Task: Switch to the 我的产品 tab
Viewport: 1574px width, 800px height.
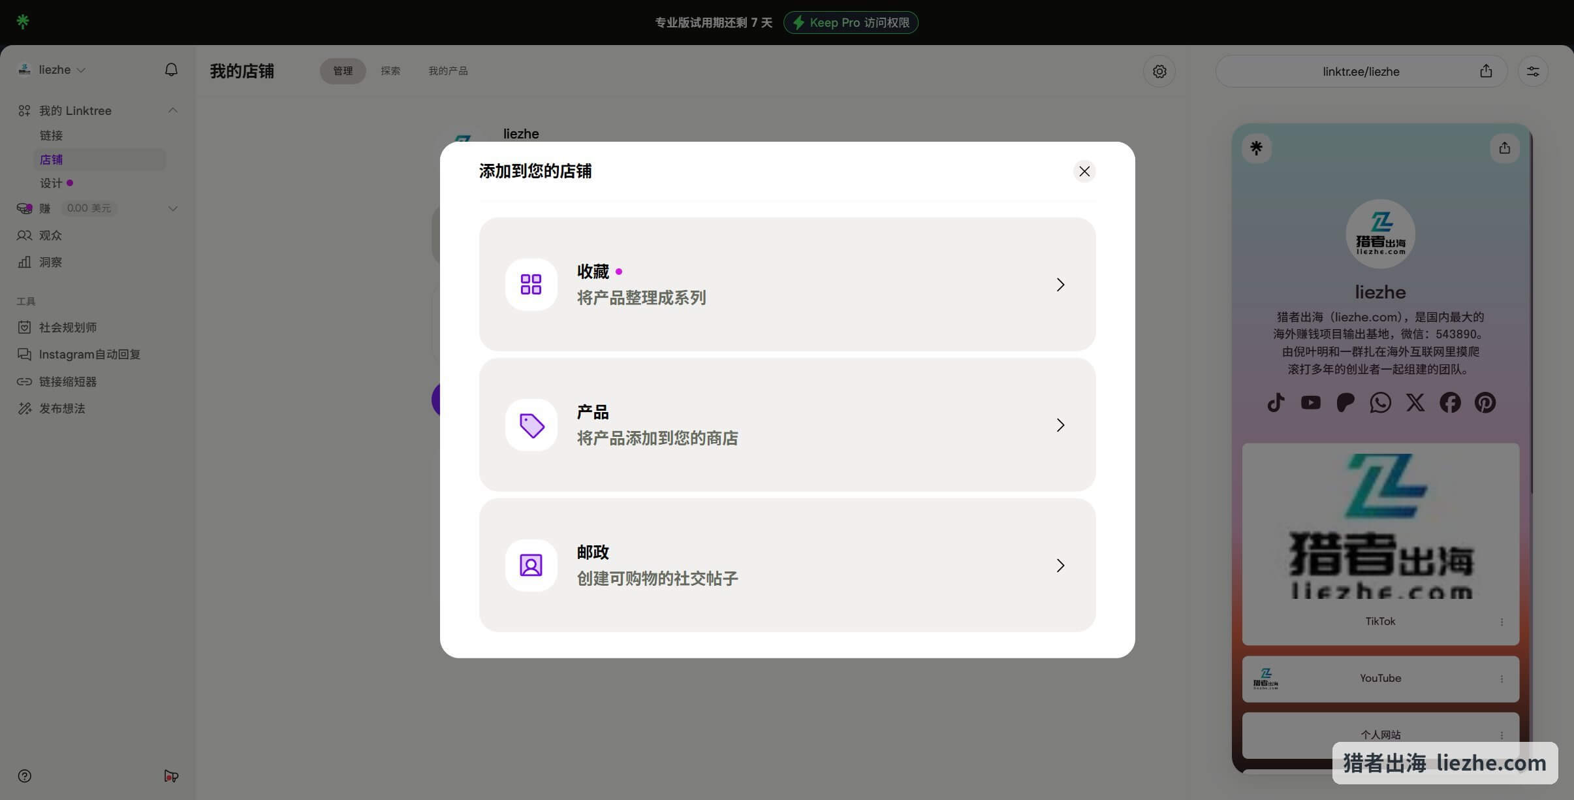Action: pyautogui.click(x=448, y=71)
